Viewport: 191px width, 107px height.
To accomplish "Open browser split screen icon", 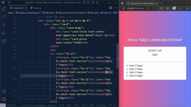I will (x=168, y=8).
